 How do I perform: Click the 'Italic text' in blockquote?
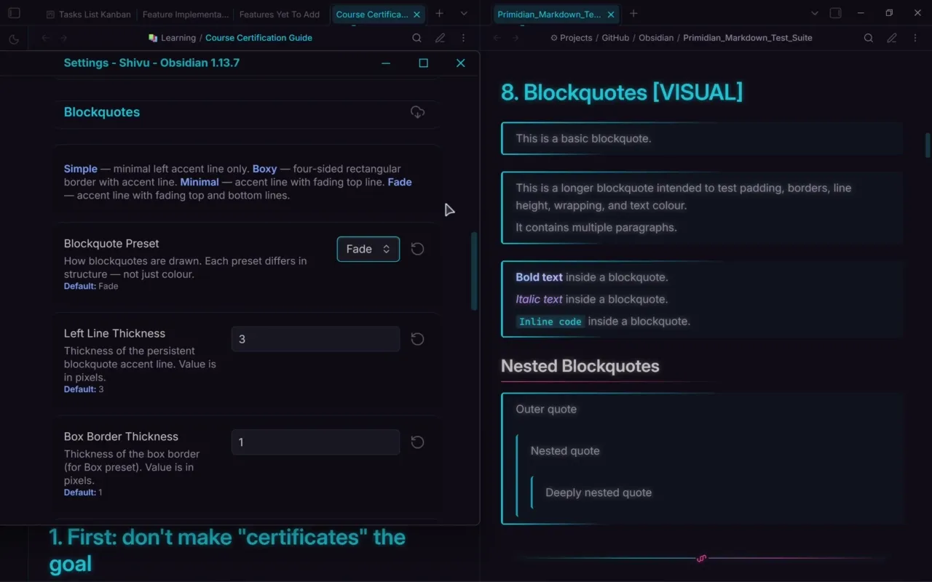(x=539, y=299)
